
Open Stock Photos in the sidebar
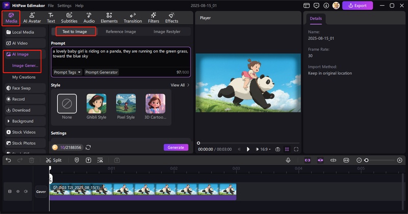[25, 143]
